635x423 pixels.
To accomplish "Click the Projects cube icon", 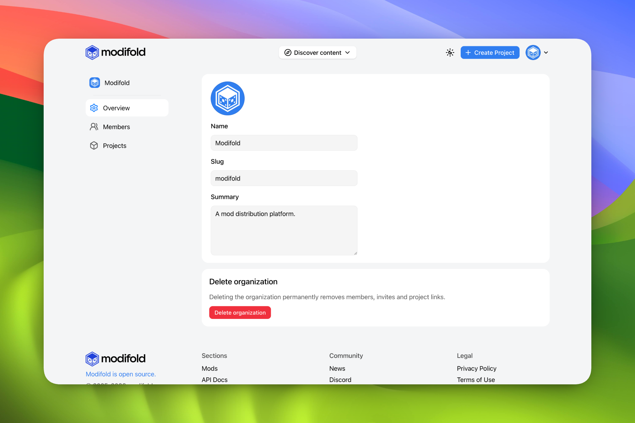I will [94, 146].
